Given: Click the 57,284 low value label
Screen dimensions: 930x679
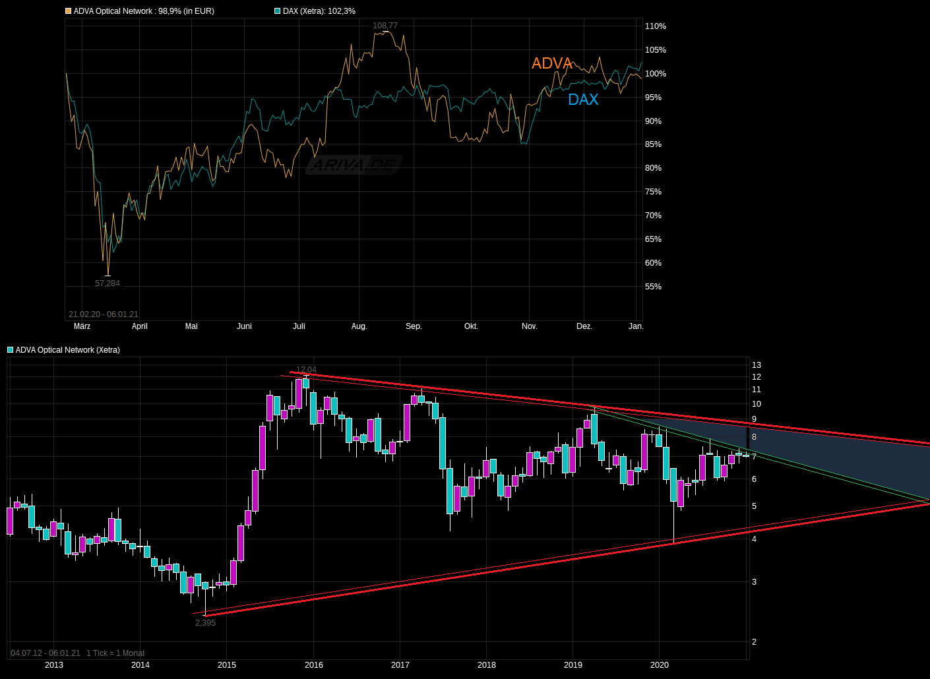Looking at the screenshot, I should pyautogui.click(x=108, y=283).
